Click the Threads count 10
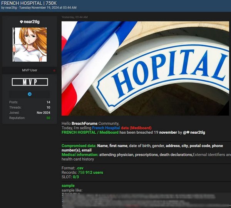This screenshot has width=231, height=208. tap(49, 107)
